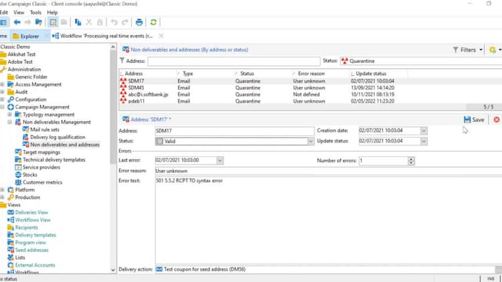Click the tree panel scroll up arrow
This screenshot has height=282, width=502.
(x=112, y=47)
